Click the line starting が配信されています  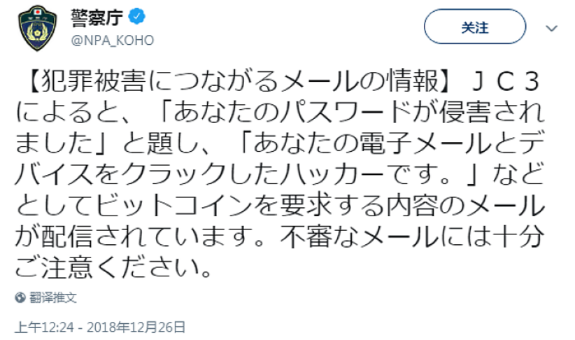280,236
